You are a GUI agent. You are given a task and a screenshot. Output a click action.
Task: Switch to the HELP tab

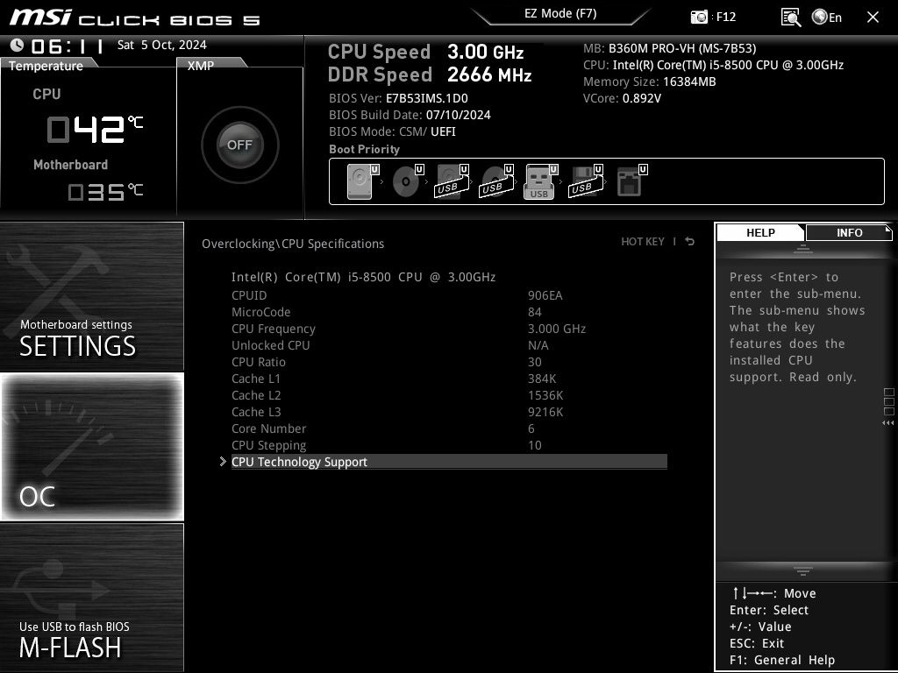(760, 232)
